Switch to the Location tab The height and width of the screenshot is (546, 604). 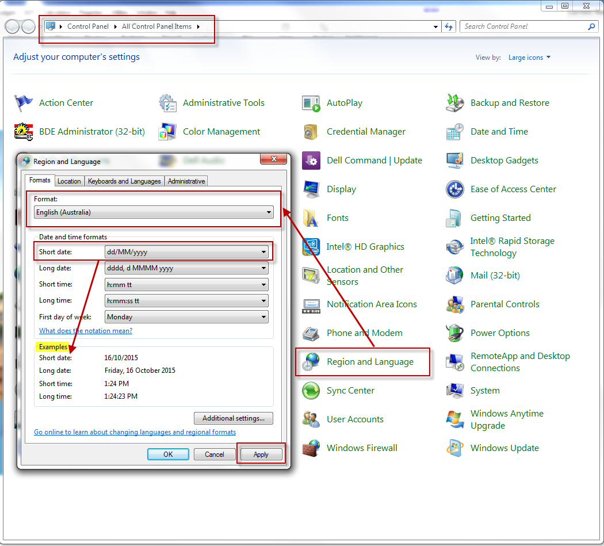pos(69,181)
